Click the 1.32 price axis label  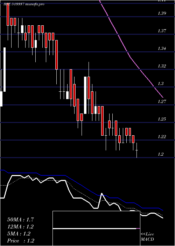[162, 66]
